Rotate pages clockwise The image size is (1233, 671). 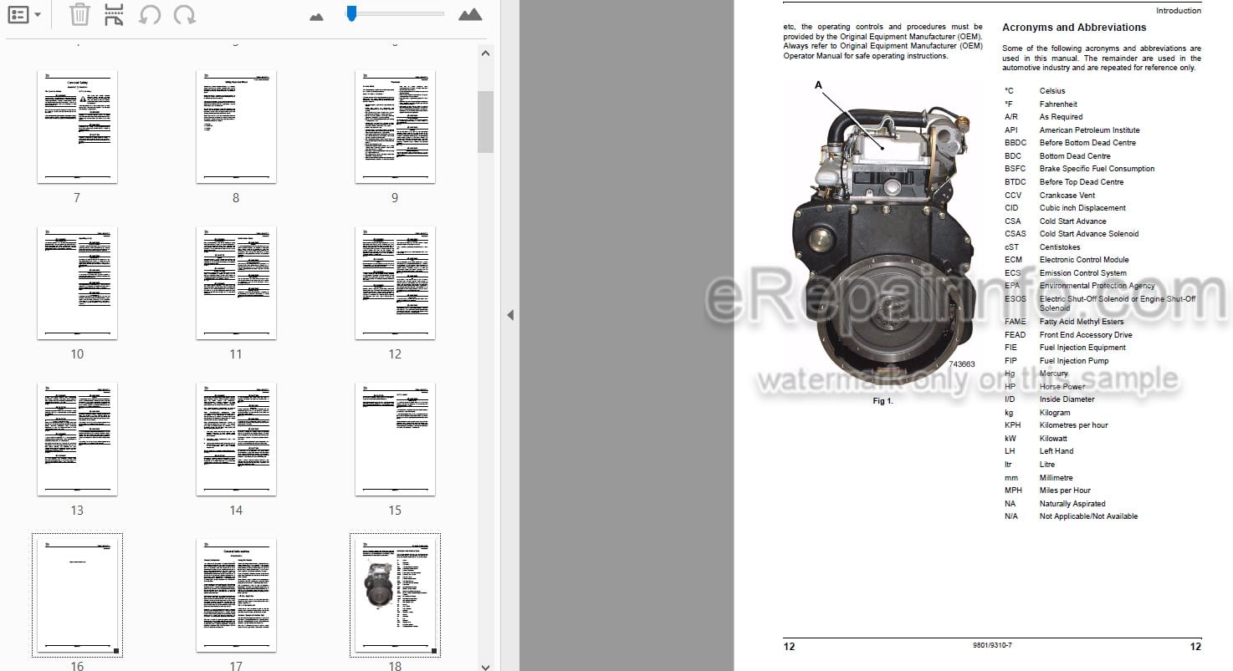(x=185, y=14)
